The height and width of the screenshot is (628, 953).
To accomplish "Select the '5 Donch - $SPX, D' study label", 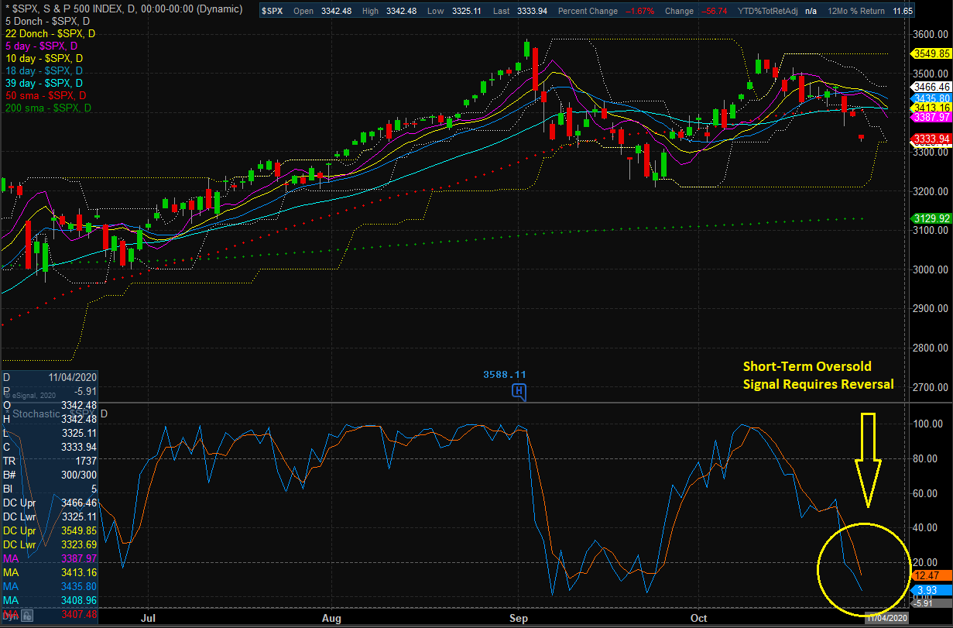I will (x=48, y=21).
